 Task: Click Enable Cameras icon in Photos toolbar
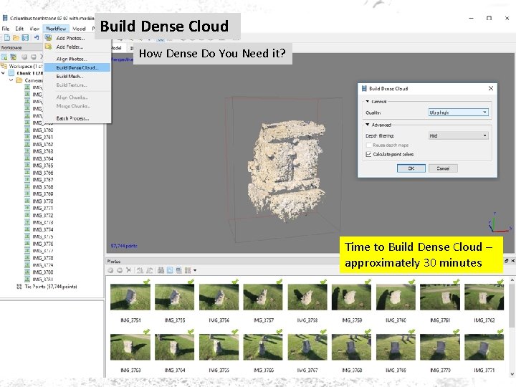[x=110, y=270]
